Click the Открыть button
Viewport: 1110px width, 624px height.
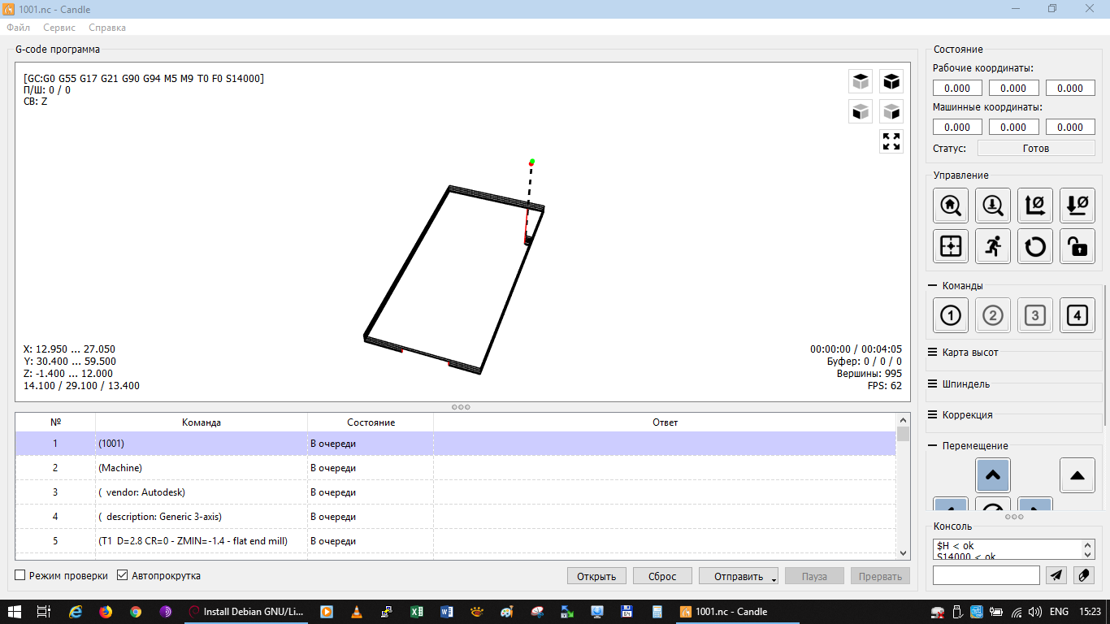(596, 574)
